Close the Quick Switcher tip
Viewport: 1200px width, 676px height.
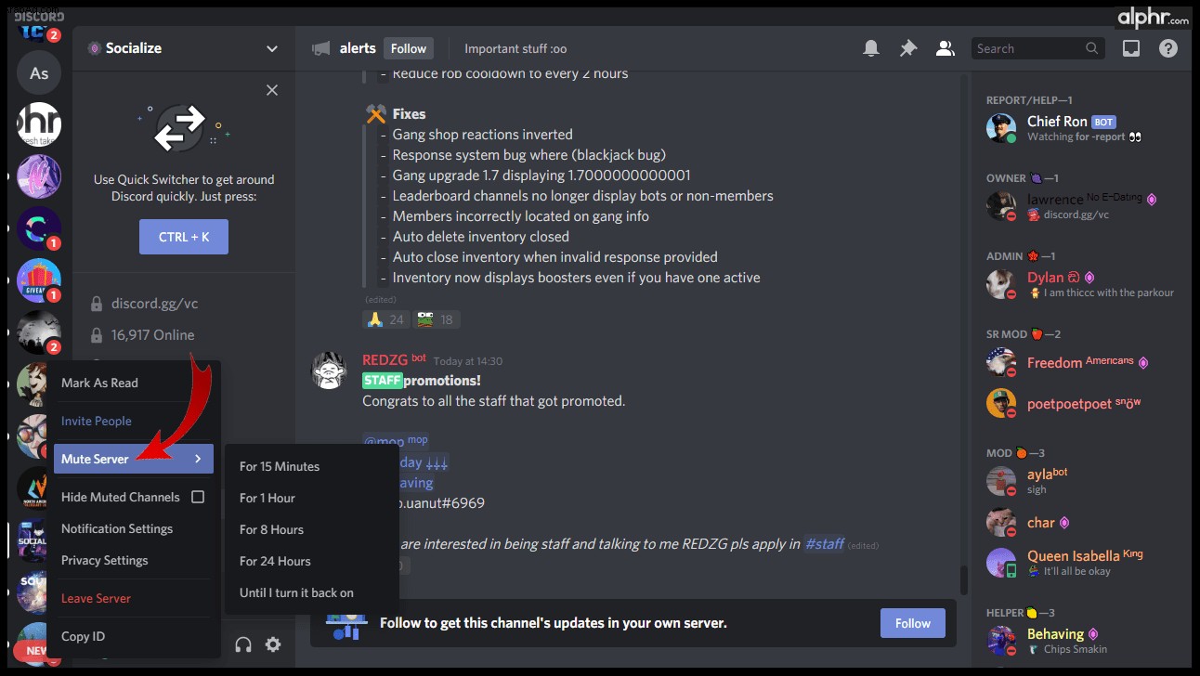pos(272,90)
